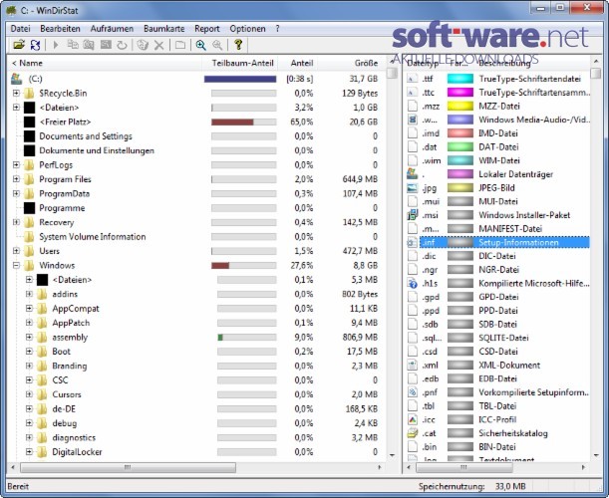Click the Zoom in magnifier icon
This screenshot has height=498, width=609.
(x=200, y=45)
